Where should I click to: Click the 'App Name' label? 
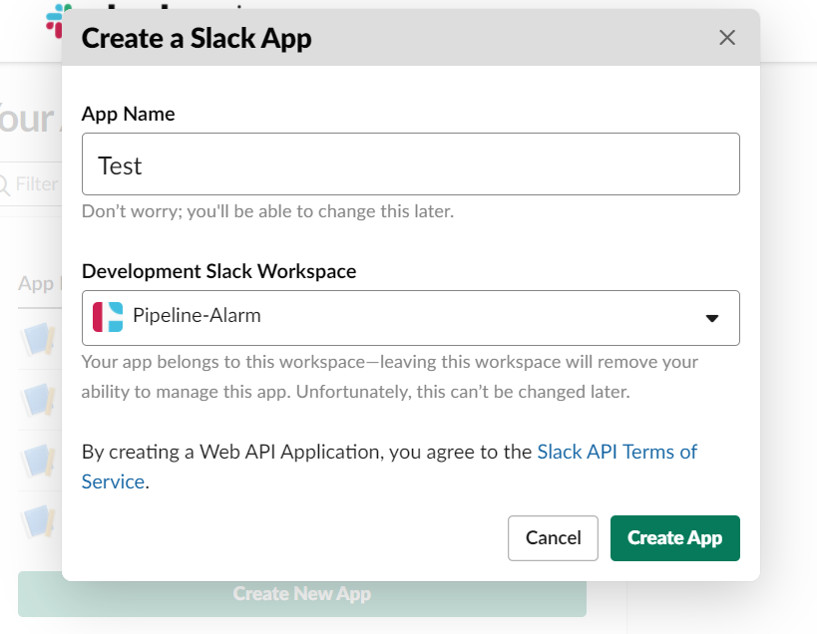point(128,114)
